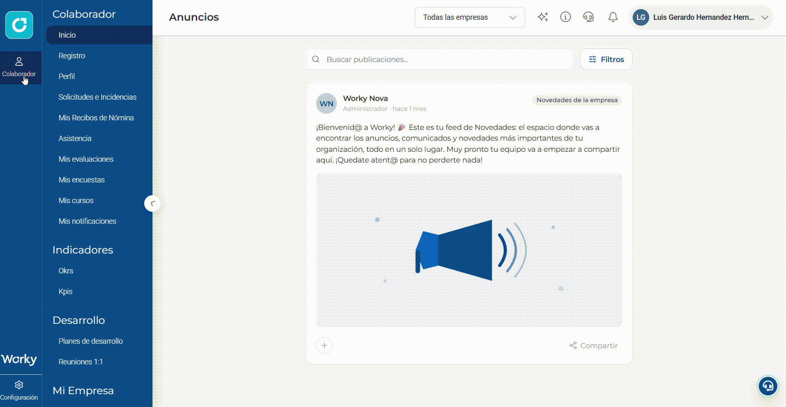786x407 pixels.
Task: Open Reuniones 1:1
Action: point(81,362)
